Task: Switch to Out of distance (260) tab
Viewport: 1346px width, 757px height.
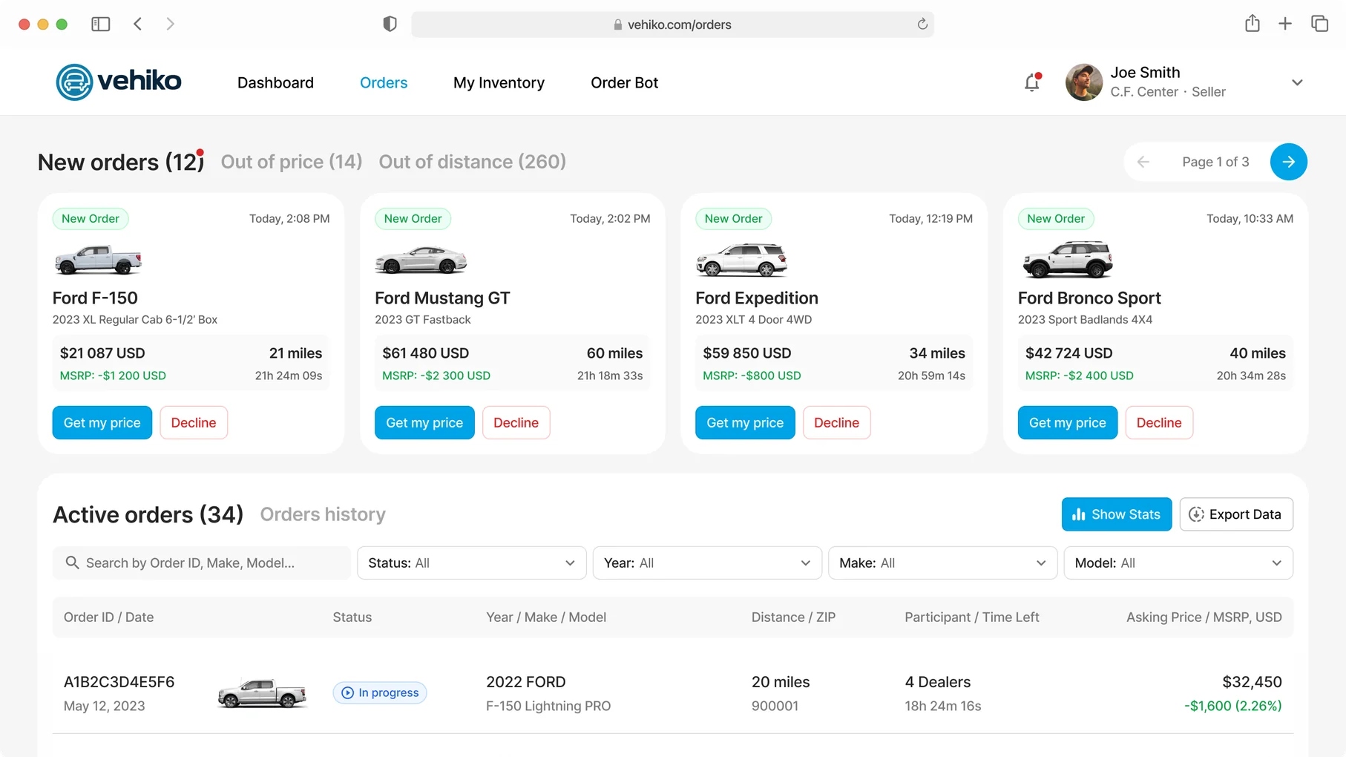Action: pos(473,162)
